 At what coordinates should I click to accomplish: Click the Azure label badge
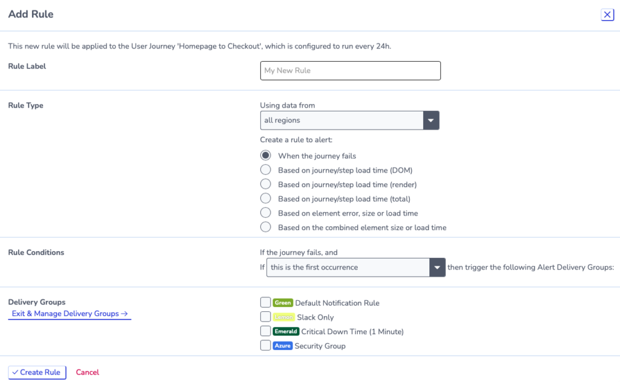point(282,346)
